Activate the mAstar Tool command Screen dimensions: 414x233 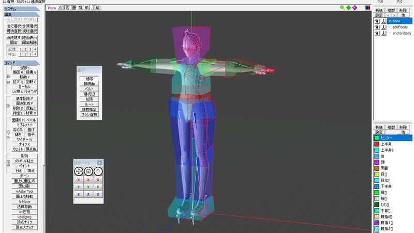tap(24, 191)
